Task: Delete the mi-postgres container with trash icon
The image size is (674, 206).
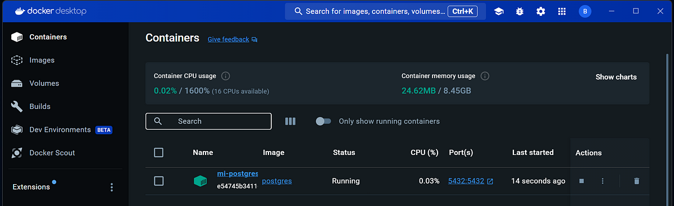Action: pos(636,181)
